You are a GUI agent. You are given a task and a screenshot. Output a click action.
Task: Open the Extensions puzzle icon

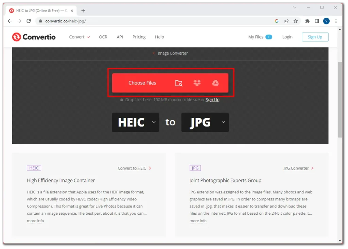tap(307, 21)
